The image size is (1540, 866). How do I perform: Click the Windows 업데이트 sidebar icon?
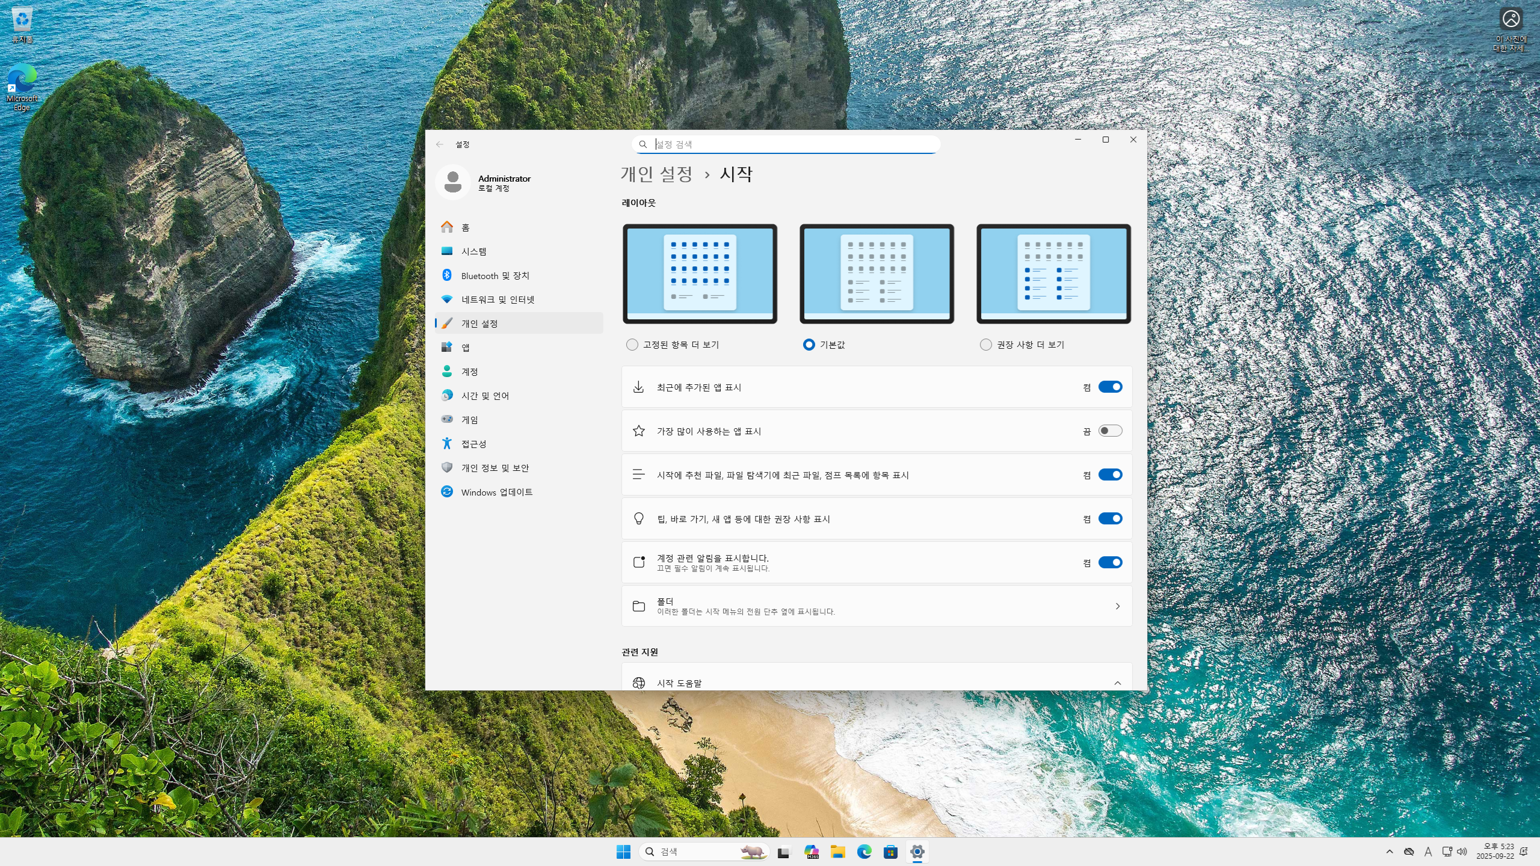pyautogui.click(x=447, y=492)
